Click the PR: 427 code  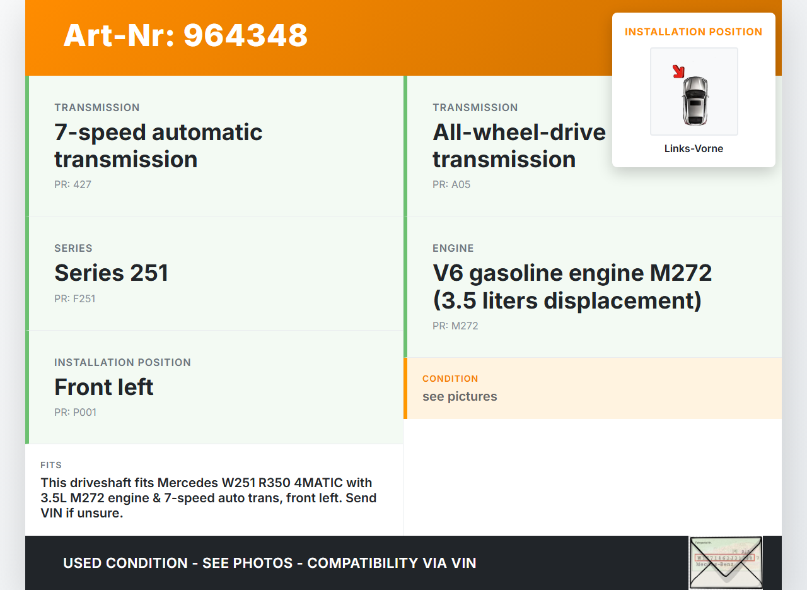tap(73, 185)
